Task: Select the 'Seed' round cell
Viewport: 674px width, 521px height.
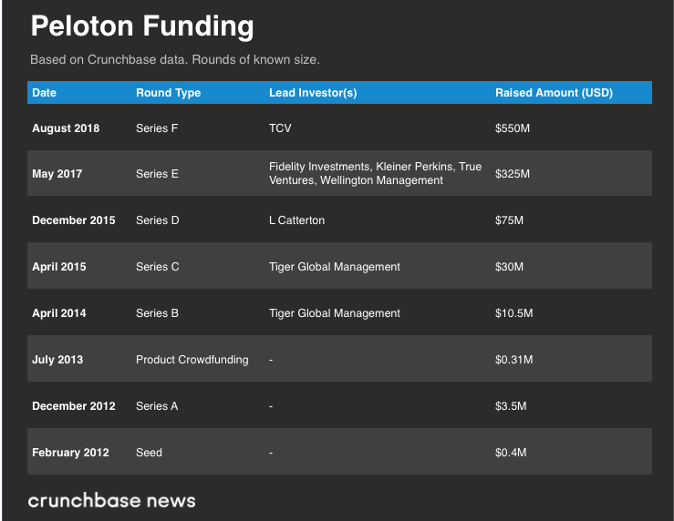Action: pyautogui.click(x=150, y=453)
